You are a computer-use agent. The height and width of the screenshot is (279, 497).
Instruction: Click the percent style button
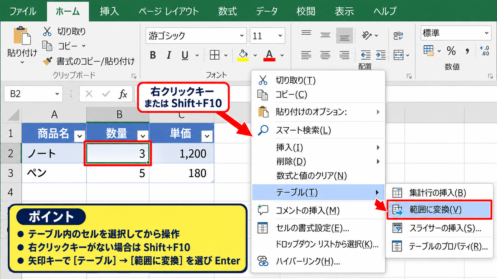pos(451,51)
